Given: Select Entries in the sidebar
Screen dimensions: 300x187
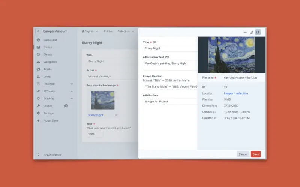Looking at the screenshot, I should 48,47.
